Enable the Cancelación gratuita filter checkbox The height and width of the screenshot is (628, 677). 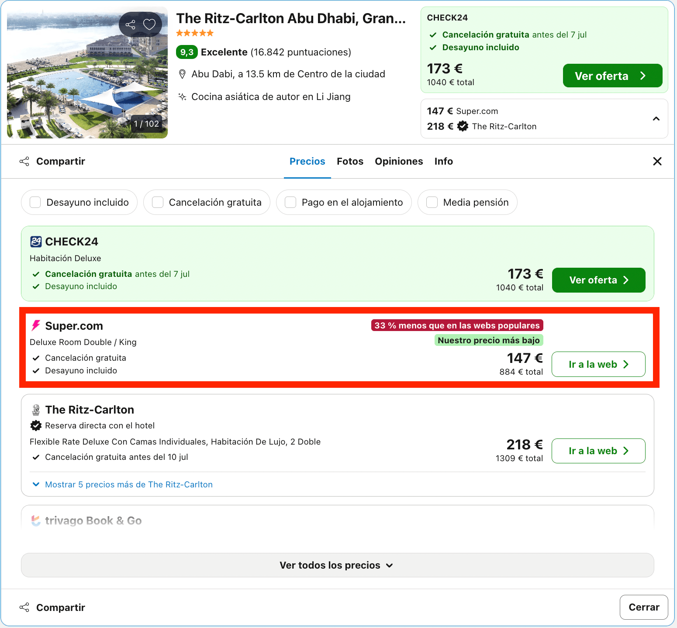[158, 202]
